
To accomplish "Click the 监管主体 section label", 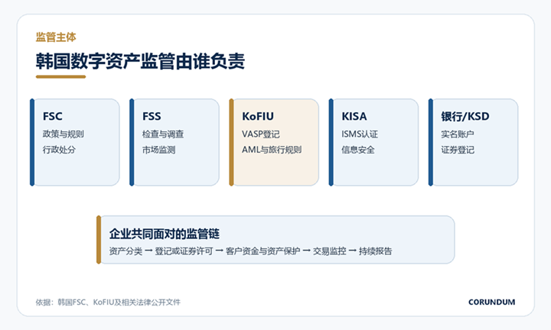I will click(x=56, y=37).
